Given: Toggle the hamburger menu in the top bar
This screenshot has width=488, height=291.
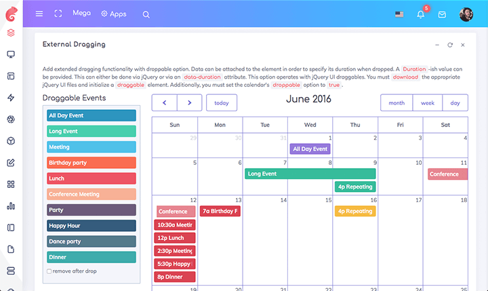Looking at the screenshot, I should pyautogui.click(x=39, y=14).
